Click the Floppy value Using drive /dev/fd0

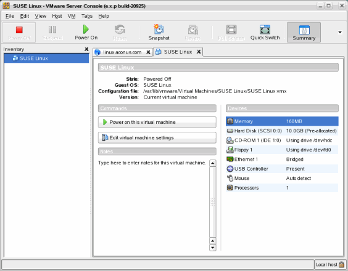309,150
